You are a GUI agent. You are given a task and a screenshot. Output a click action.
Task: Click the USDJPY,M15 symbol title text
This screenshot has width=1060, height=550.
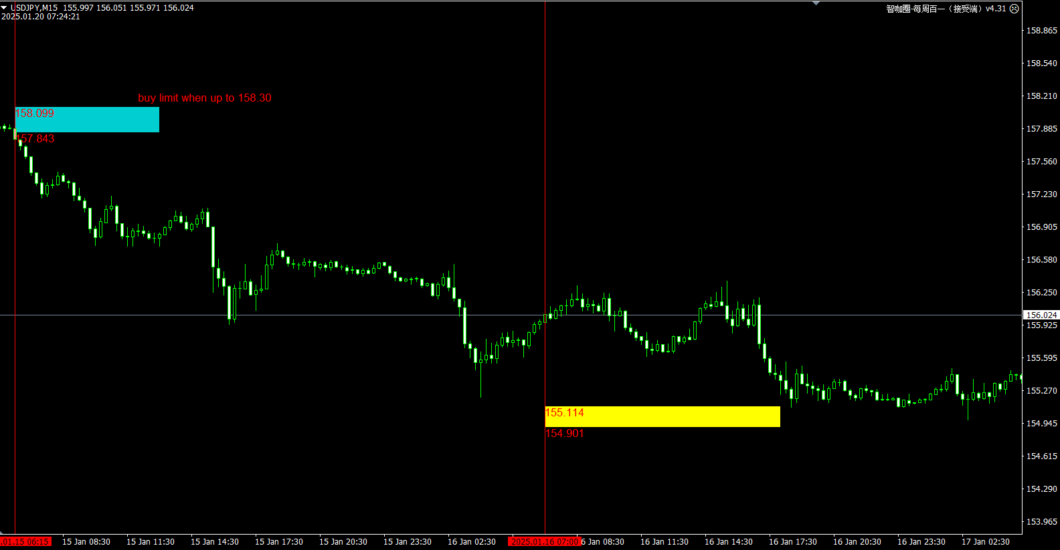tap(34, 8)
